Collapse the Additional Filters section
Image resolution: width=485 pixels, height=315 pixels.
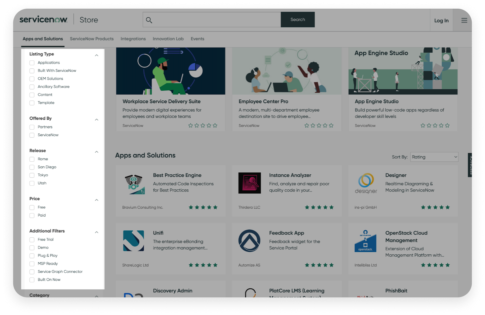coord(97,232)
